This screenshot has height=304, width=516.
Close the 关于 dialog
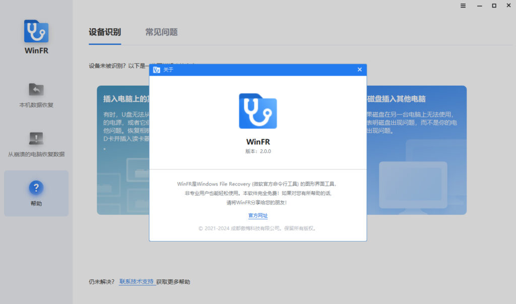[x=359, y=70]
